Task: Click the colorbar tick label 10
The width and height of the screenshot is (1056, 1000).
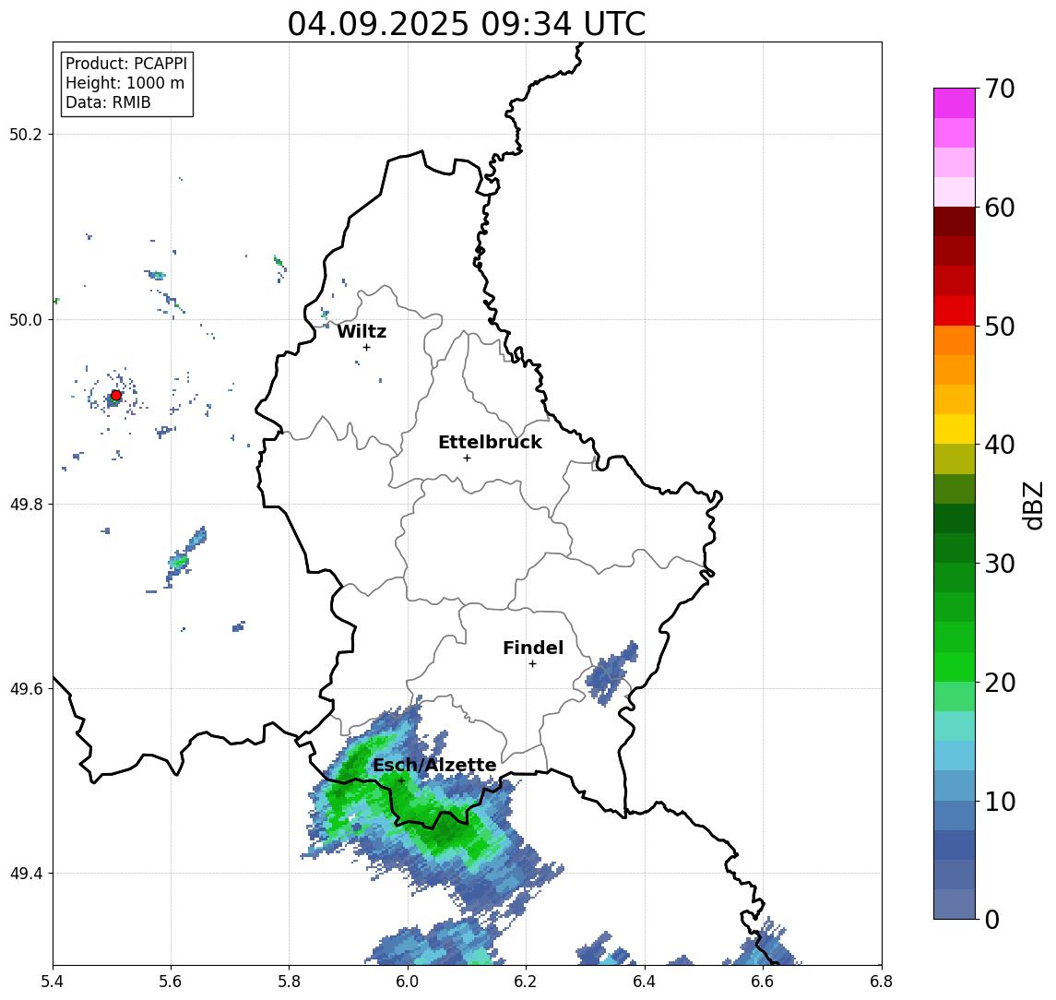Action: (x=1000, y=802)
